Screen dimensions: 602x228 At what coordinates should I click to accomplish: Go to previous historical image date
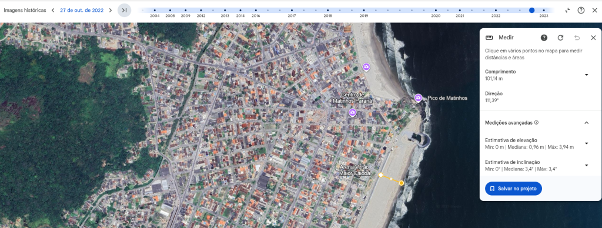point(53,11)
